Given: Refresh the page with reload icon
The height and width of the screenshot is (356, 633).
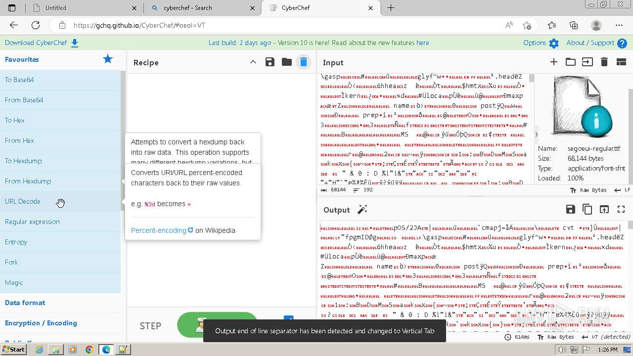Looking at the screenshot, I should coord(36,25).
